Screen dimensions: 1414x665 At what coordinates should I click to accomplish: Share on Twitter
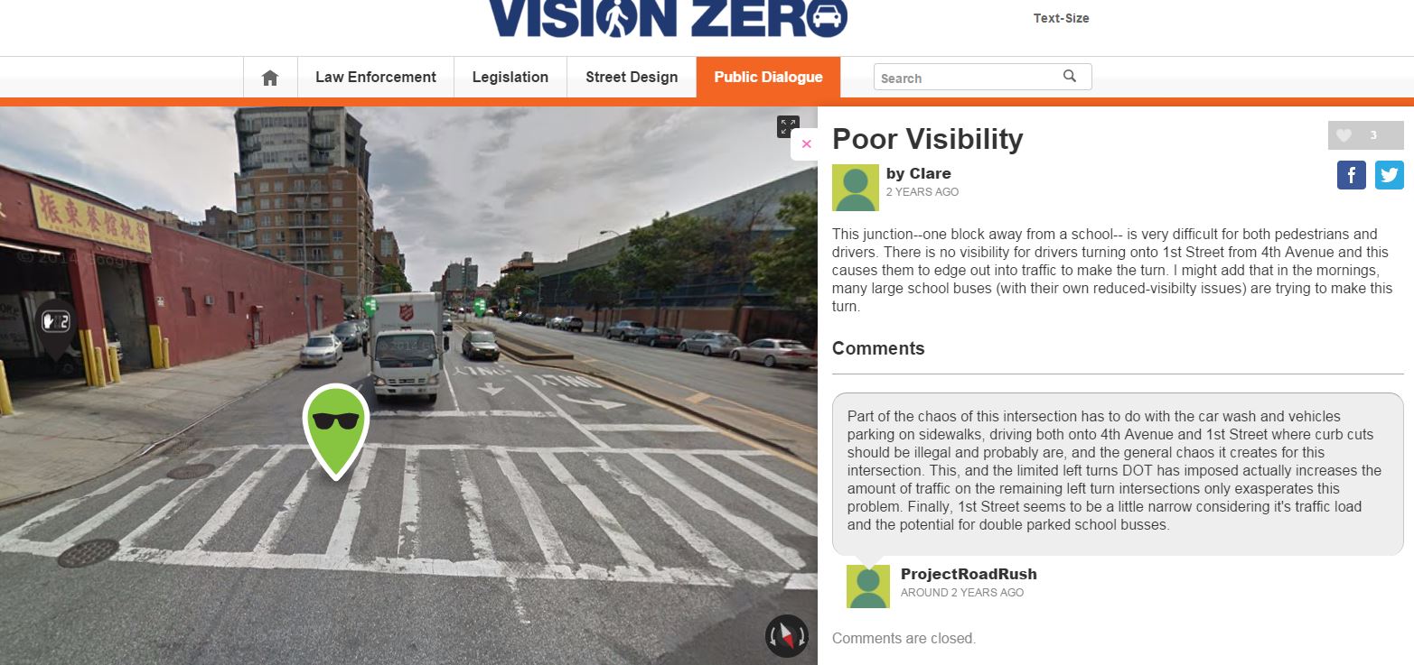tap(1390, 175)
